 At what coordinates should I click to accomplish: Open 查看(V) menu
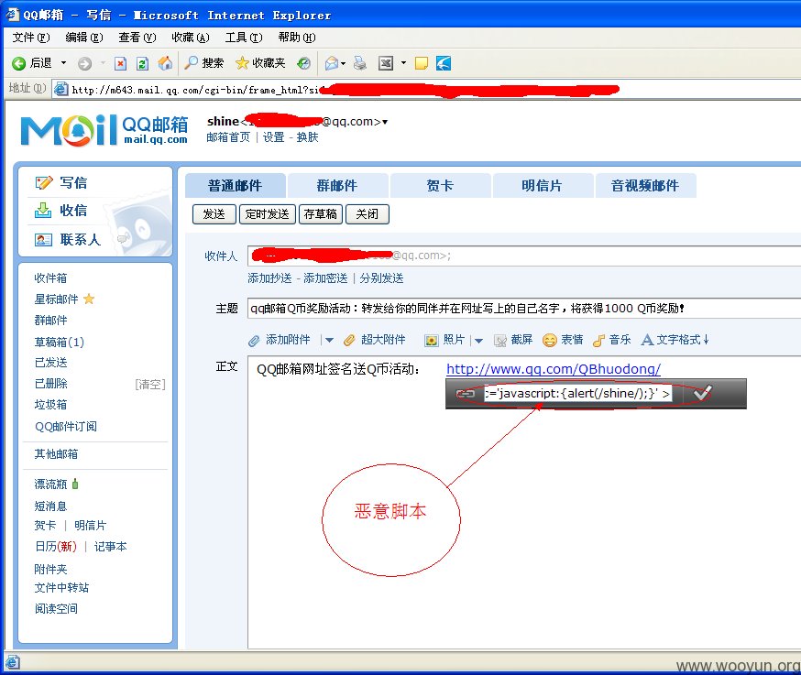(x=137, y=38)
